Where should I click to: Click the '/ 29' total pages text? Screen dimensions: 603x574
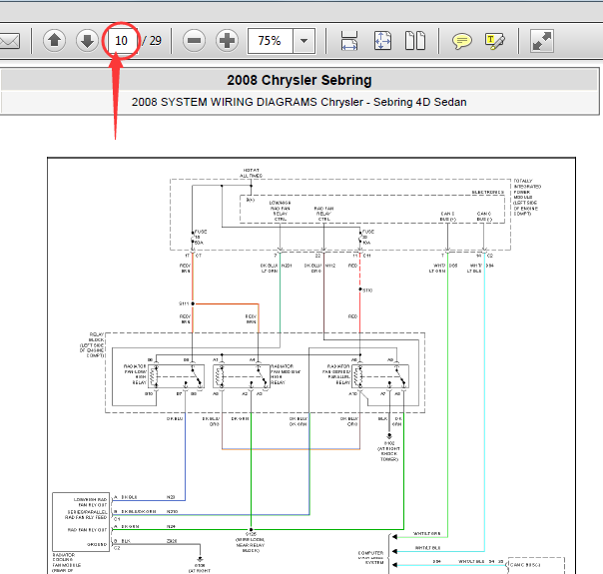tap(152, 40)
